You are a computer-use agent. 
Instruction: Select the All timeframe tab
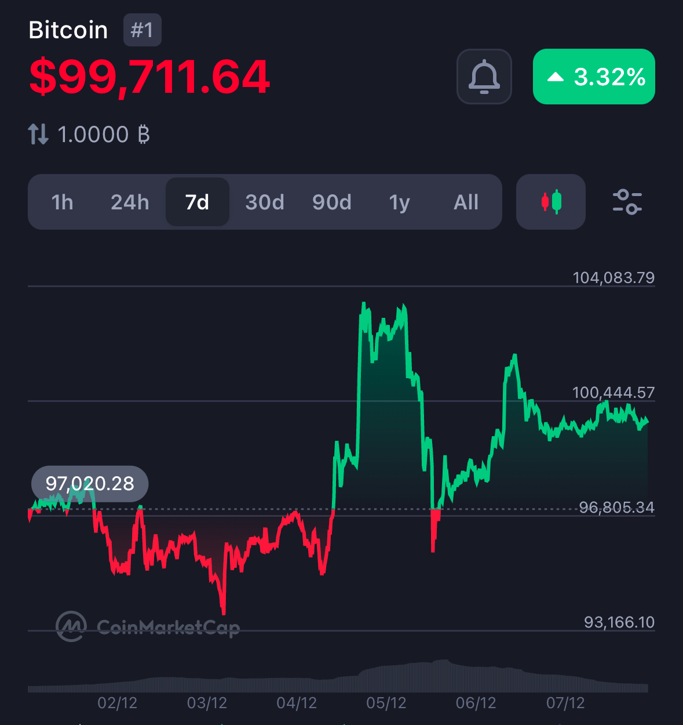tap(466, 202)
